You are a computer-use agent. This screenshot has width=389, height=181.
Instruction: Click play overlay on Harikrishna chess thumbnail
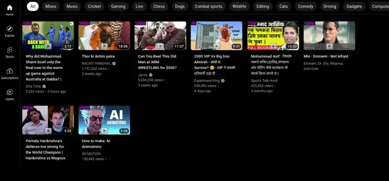pos(48,131)
